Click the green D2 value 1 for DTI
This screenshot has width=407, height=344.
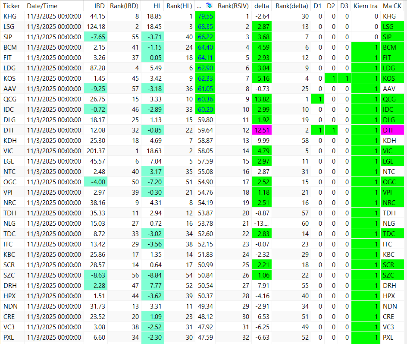(331, 130)
